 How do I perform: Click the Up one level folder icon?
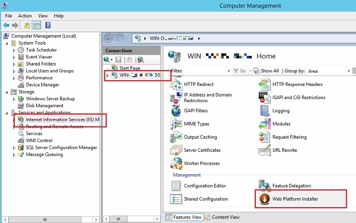(27, 25)
